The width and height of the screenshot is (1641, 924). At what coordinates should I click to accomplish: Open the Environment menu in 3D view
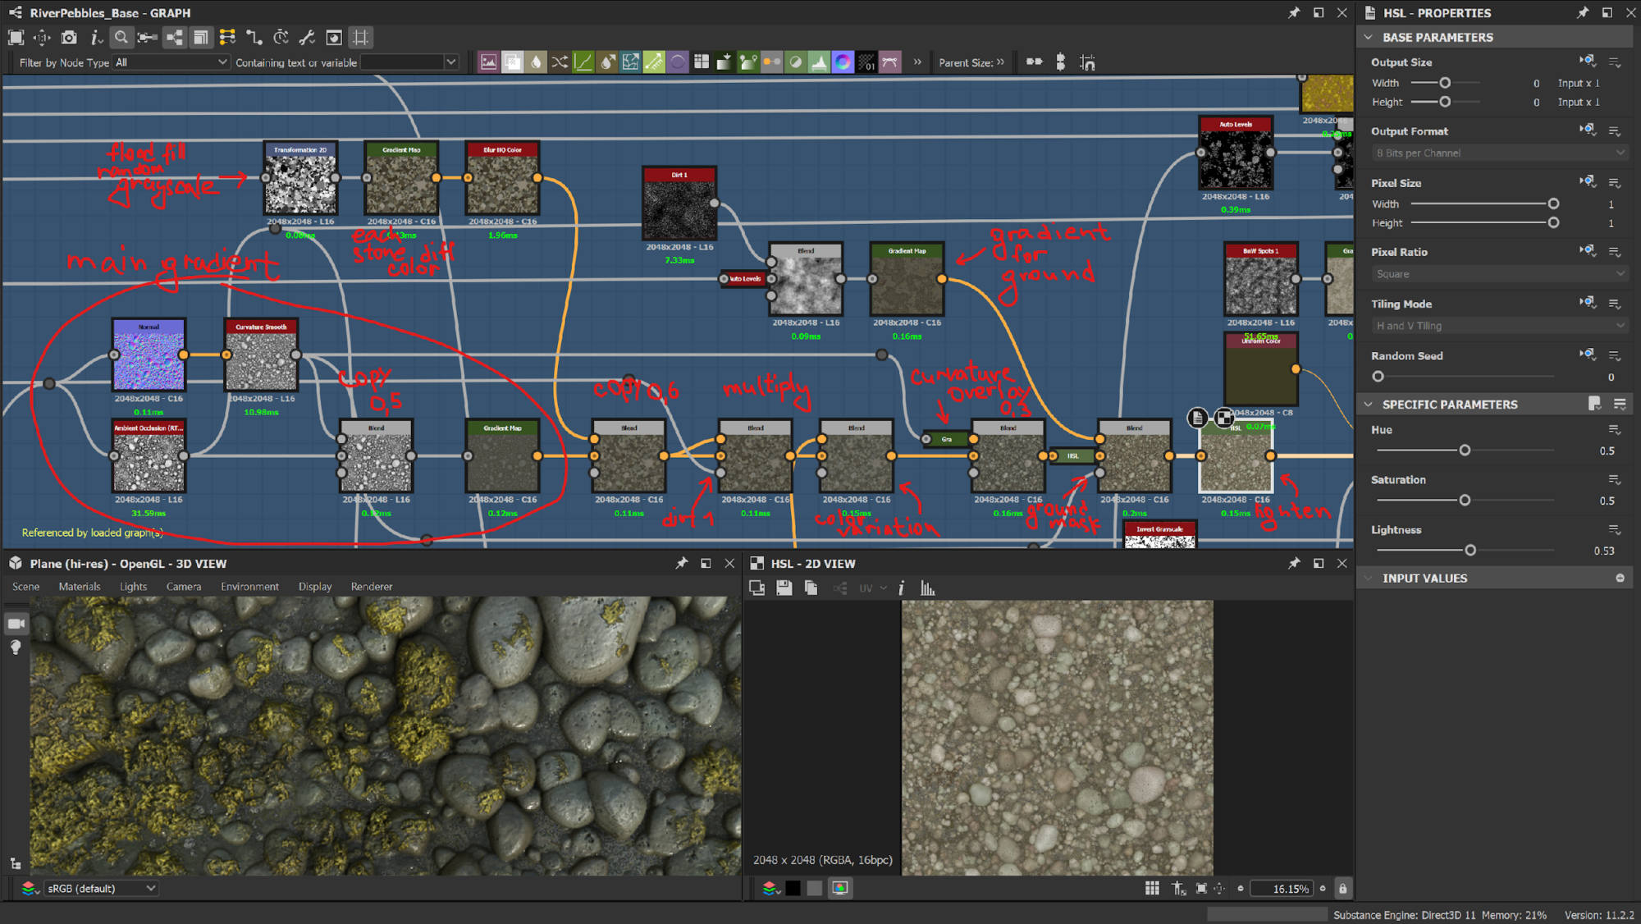249,587
